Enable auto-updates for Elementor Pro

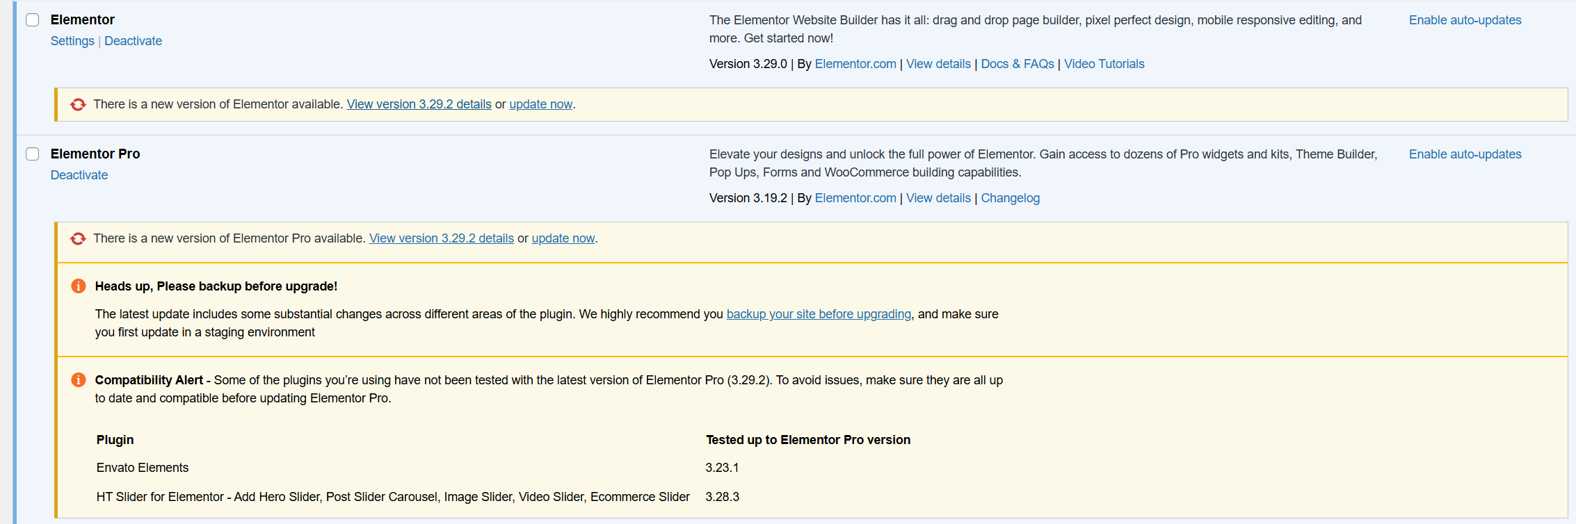(1465, 154)
